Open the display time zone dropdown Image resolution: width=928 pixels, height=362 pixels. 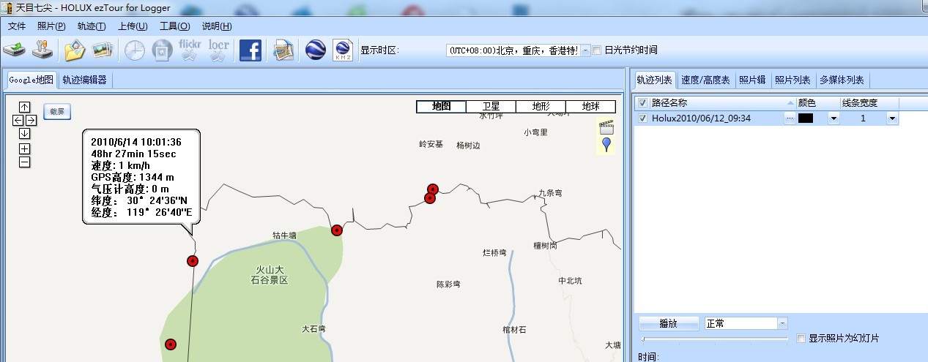pyautogui.click(x=585, y=50)
